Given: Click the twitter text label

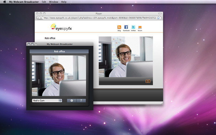Looking at the screenshot, I should 133,31.
